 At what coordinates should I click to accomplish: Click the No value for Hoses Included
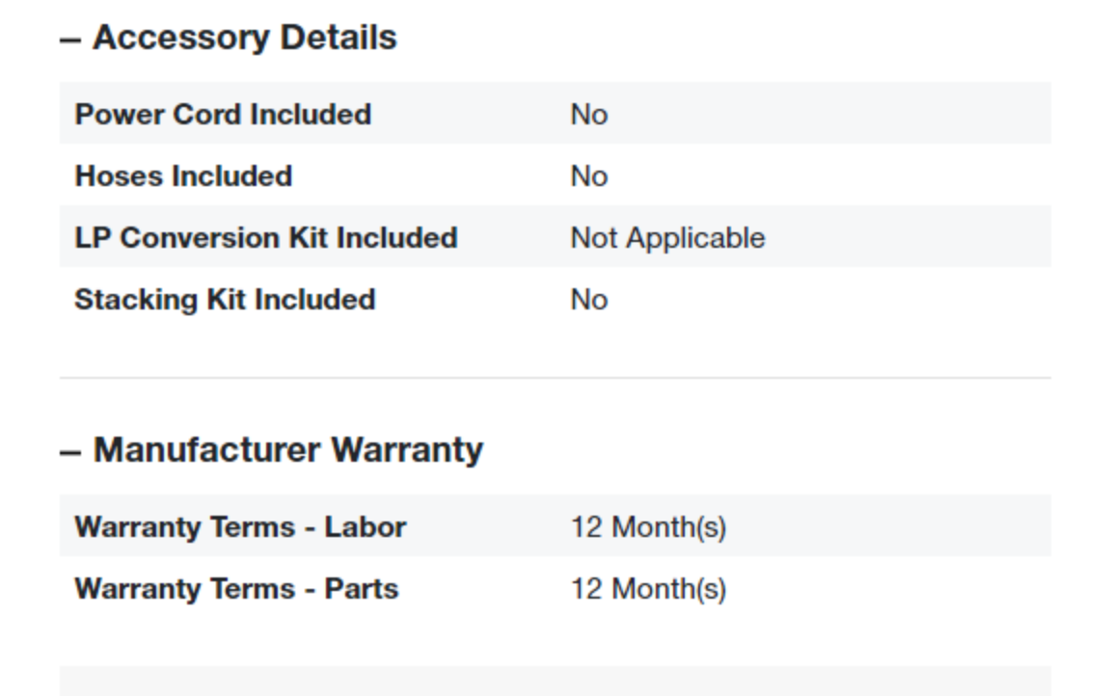589,176
